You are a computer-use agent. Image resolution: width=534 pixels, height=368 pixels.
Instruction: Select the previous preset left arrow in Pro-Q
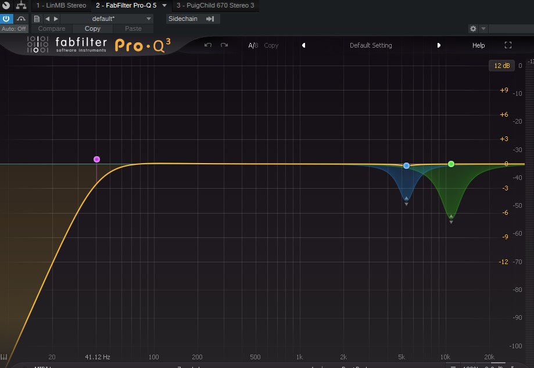[303, 45]
